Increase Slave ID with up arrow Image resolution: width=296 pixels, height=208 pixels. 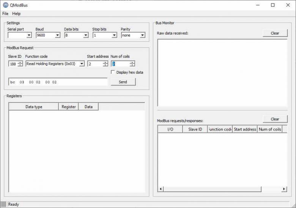tap(20, 63)
